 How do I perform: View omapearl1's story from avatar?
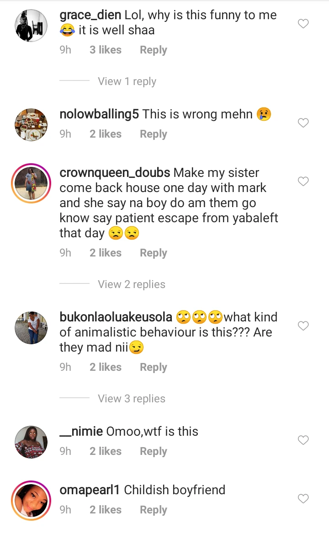(31, 501)
